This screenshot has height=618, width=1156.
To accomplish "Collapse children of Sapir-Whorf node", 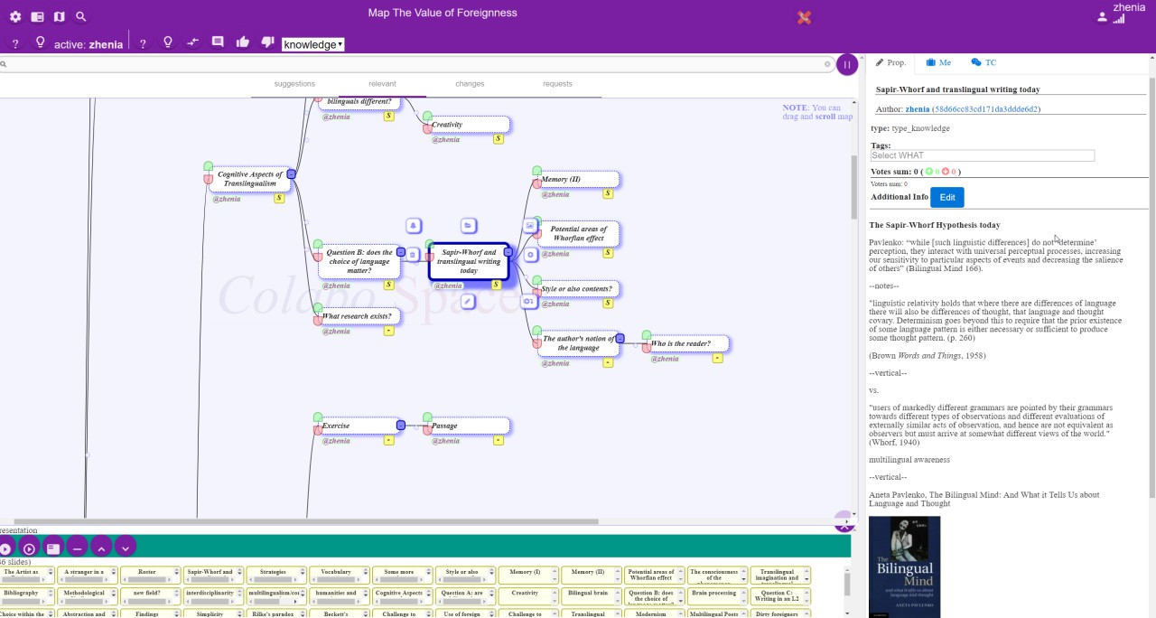I will (x=508, y=252).
